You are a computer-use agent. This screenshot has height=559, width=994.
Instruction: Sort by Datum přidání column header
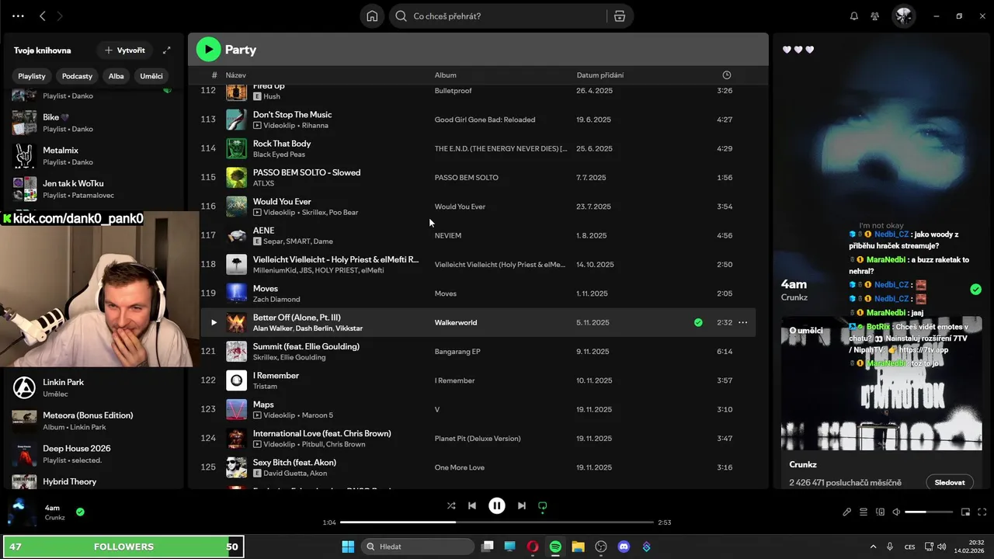point(600,75)
